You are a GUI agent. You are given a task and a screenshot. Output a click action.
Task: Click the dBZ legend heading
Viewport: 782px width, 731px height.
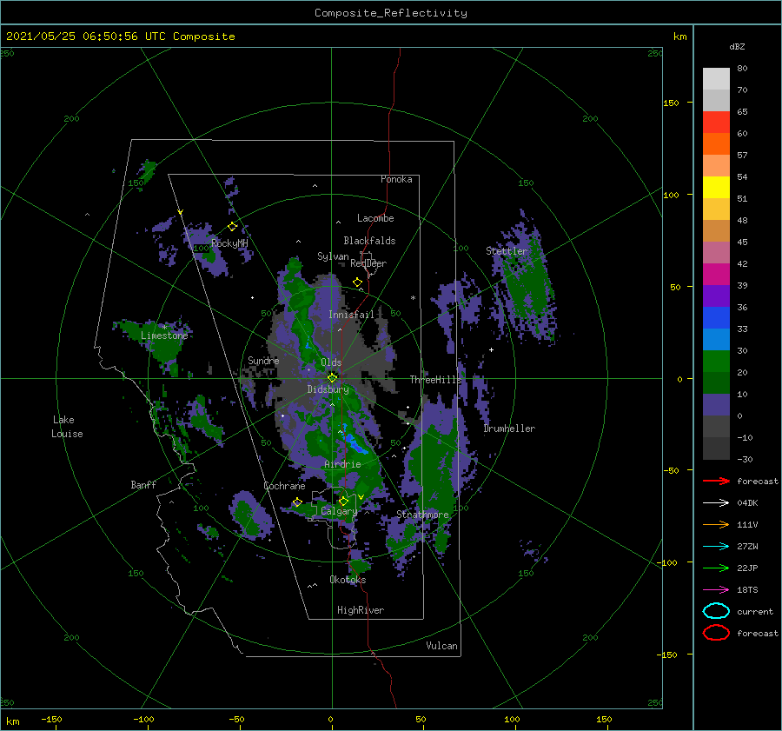(737, 46)
